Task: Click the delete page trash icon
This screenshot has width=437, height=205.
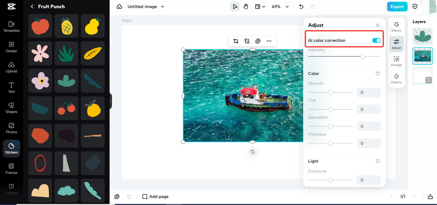Action: pyautogui.click(x=129, y=196)
